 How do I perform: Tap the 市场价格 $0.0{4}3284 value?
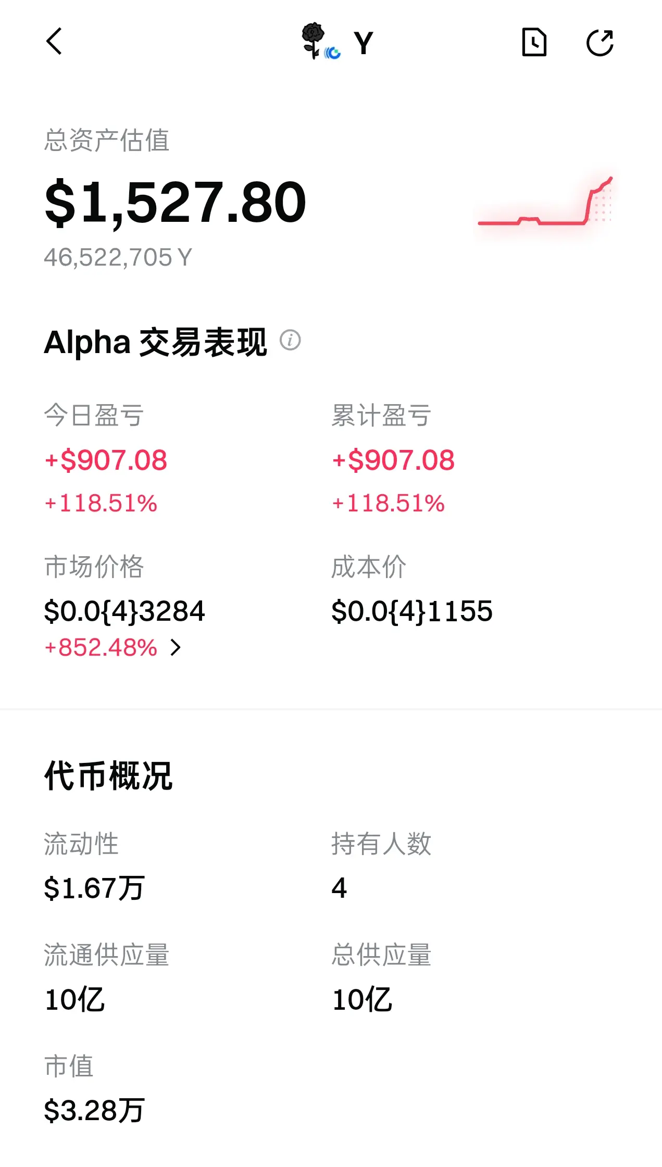click(x=124, y=611)
